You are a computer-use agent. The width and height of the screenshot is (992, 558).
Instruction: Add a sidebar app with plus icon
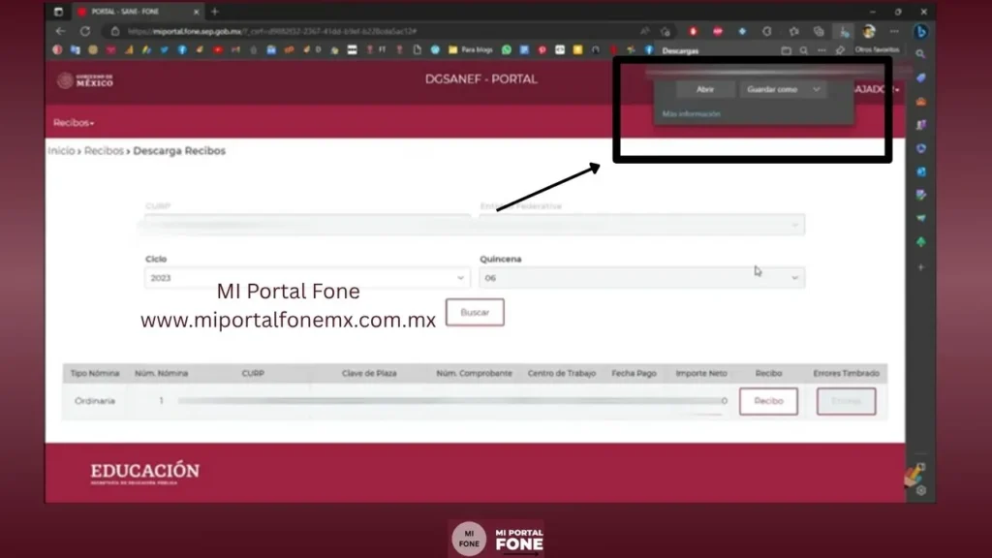[x=921, y=267]
